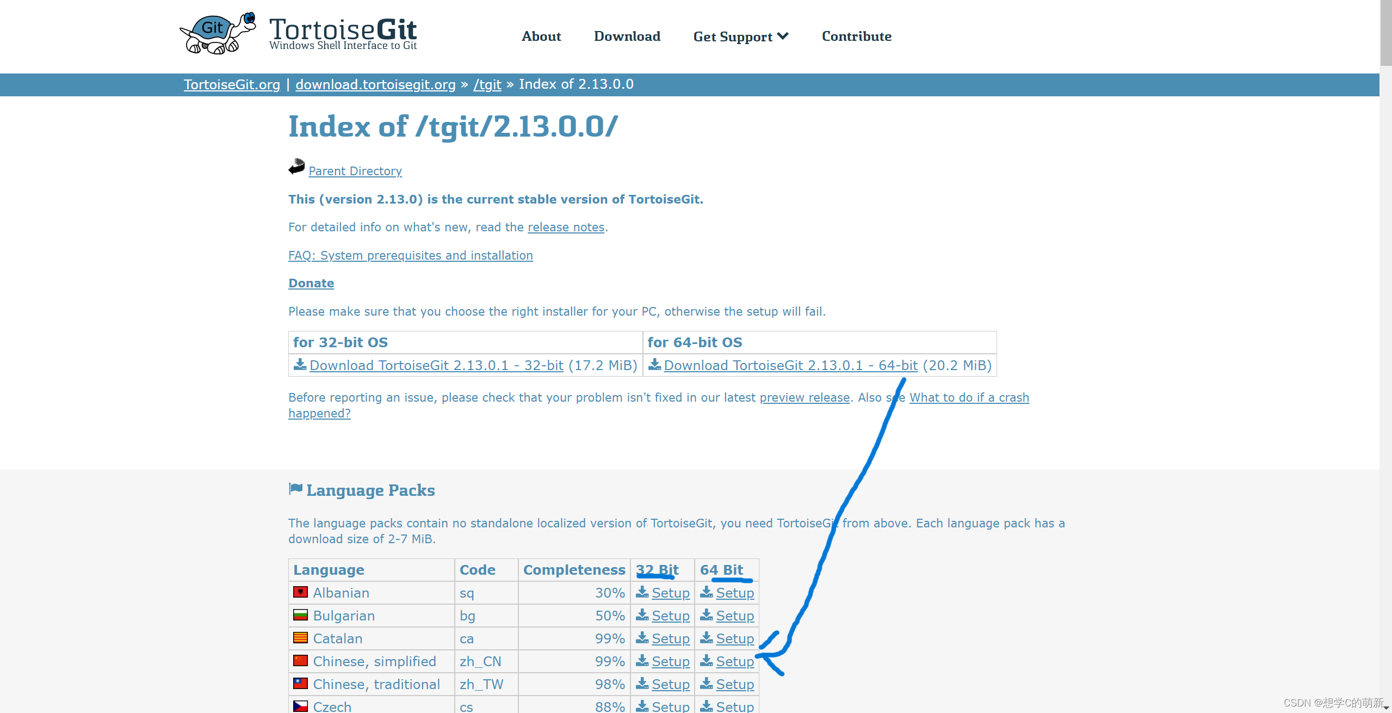Open the Contribute menu item
Viewport: 1392px width, 713px height.
(x=856, y=36)
